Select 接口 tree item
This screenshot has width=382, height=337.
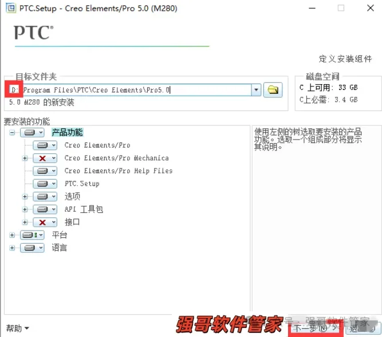click(72, 222)
